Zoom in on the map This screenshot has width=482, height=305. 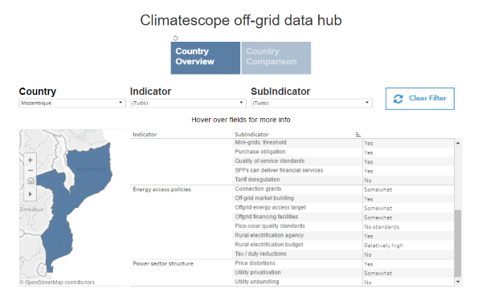click(31, 160)
